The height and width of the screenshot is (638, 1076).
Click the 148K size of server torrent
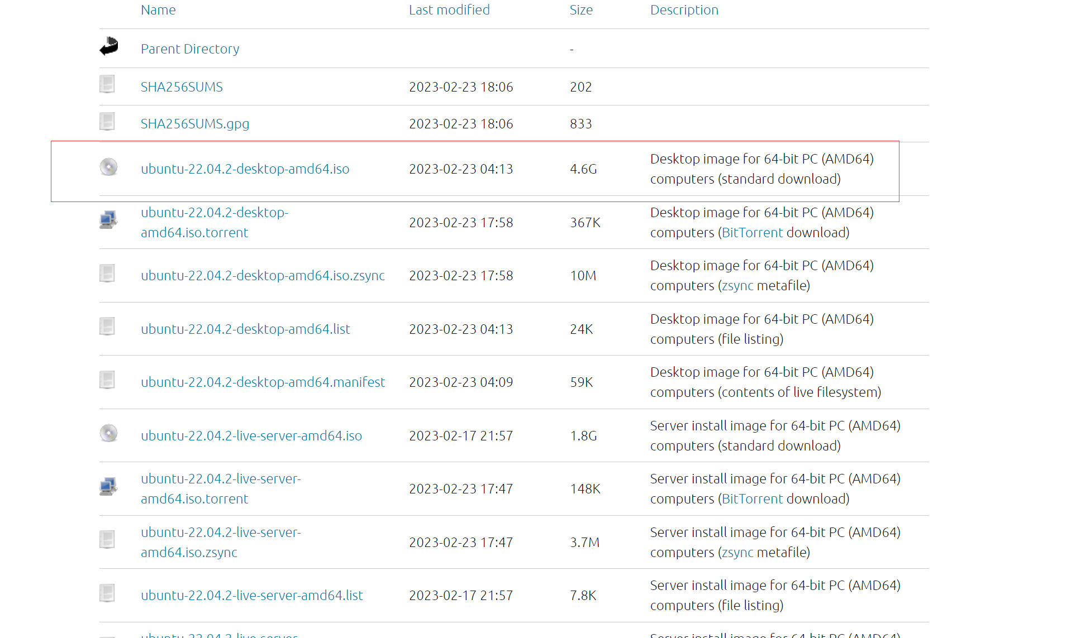click(x=585, y=489)
